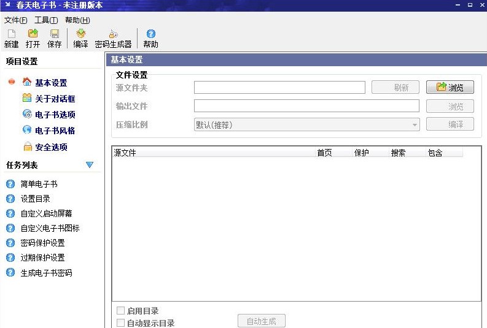487x328 pixels.
Task: Click help icon beside 密码保护设置
Action: point(10,243)
